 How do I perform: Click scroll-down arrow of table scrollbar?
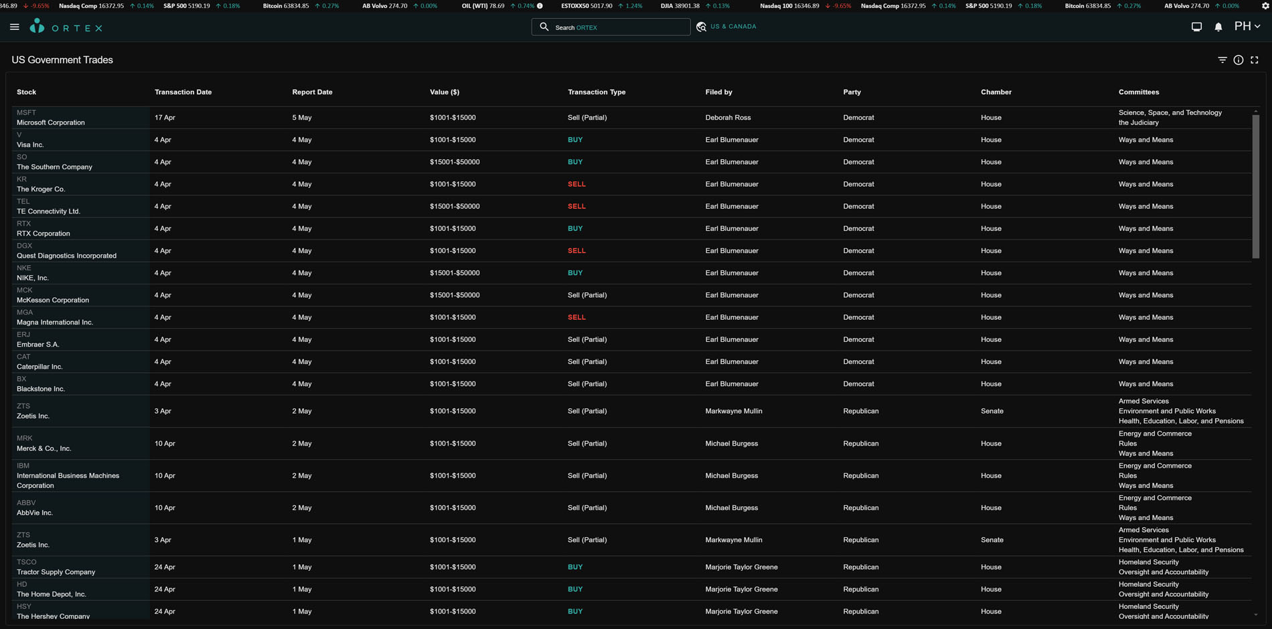(1255, 615)
